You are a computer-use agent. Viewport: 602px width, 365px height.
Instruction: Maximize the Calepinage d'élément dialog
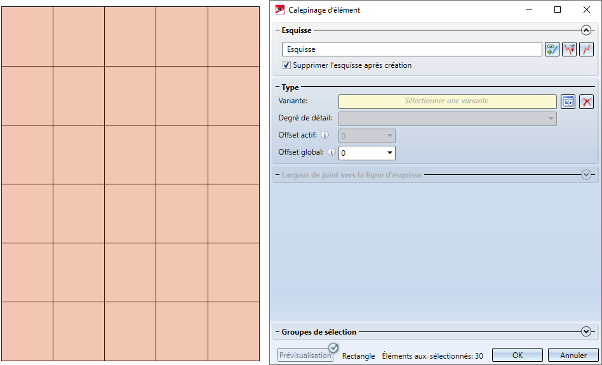[558, 10]
